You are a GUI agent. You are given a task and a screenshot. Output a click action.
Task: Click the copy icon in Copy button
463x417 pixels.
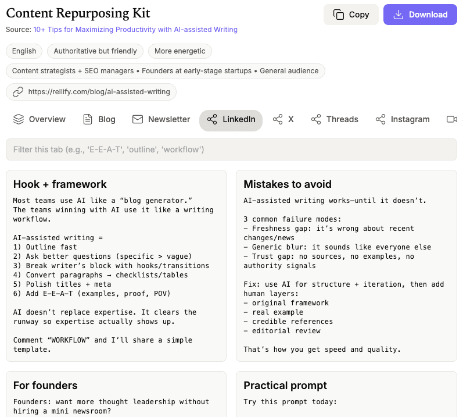339,15
